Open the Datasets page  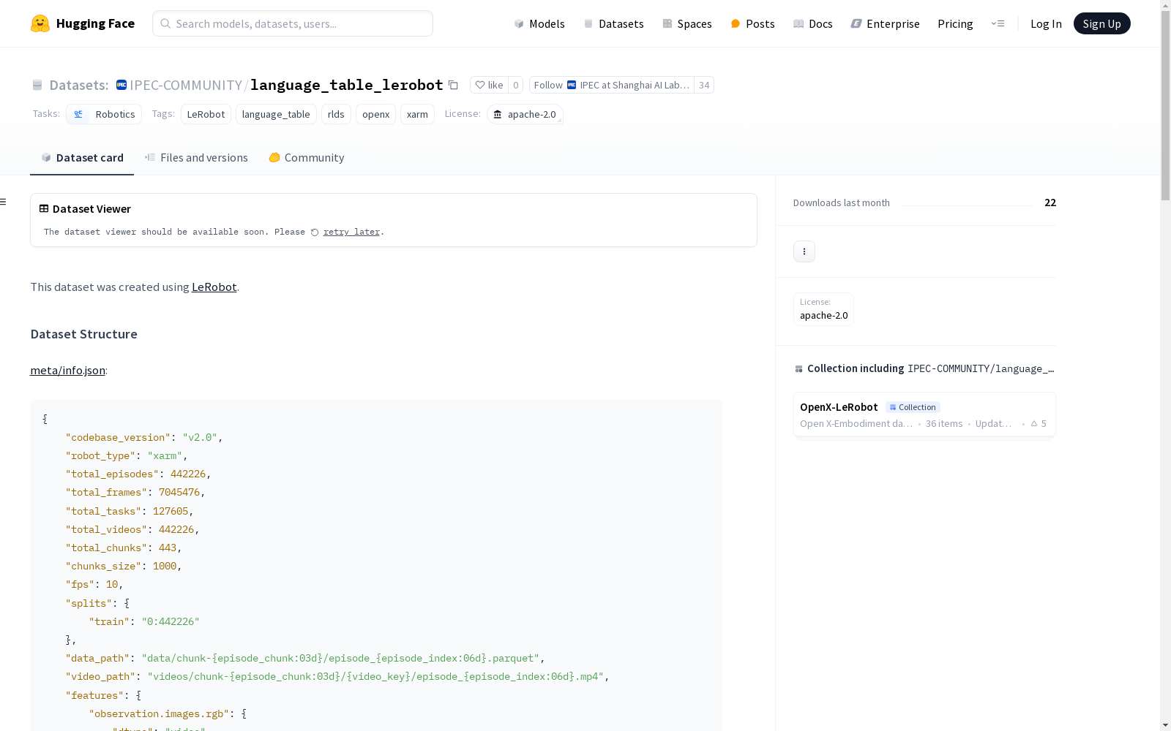coord(613,23)
